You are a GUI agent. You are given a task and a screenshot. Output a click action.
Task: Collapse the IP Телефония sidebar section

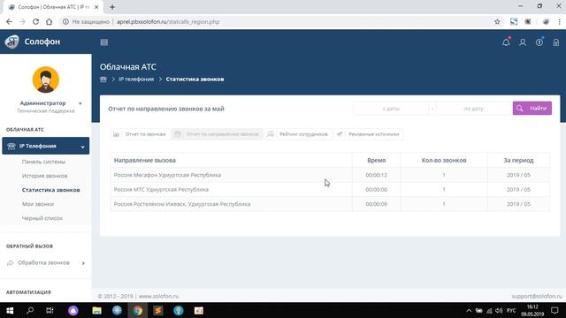point(45,146)
